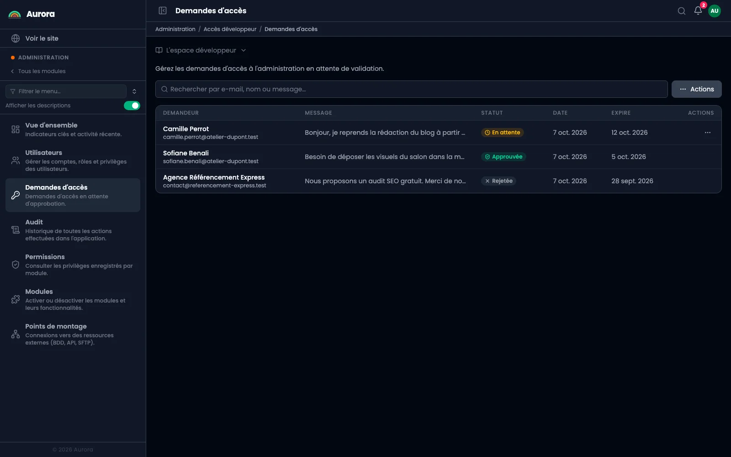731x457 pixels.
Task: Click the Audit scroll icon
Action: pyautogui.click(x=16, y=230)
